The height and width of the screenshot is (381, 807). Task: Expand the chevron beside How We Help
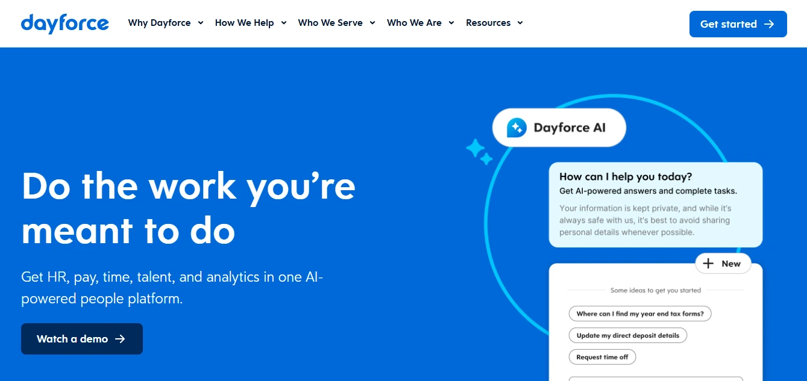284,23
